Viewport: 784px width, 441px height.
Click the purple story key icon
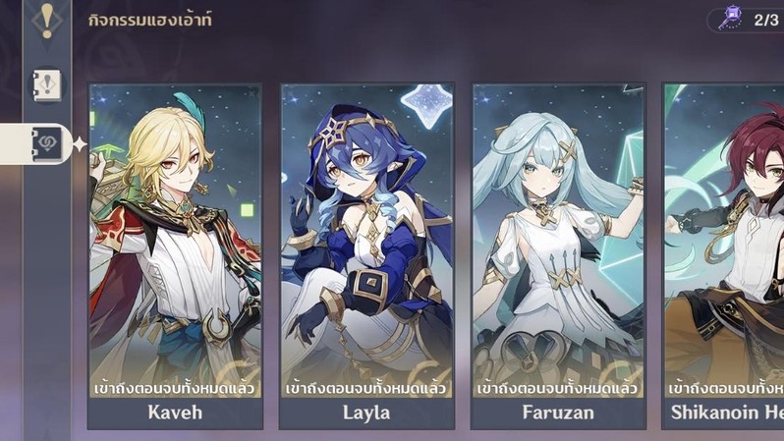coord(731,18)
